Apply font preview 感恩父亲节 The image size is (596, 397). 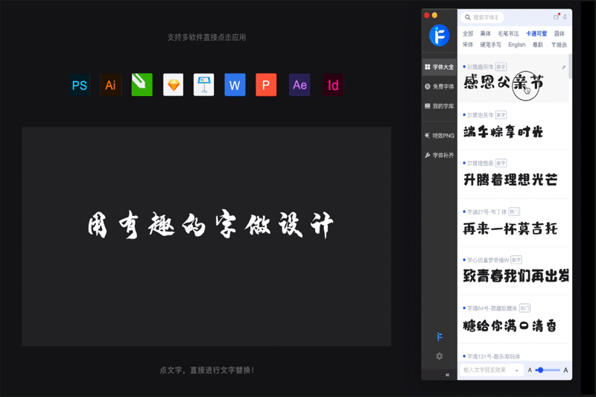click(504, 83)
